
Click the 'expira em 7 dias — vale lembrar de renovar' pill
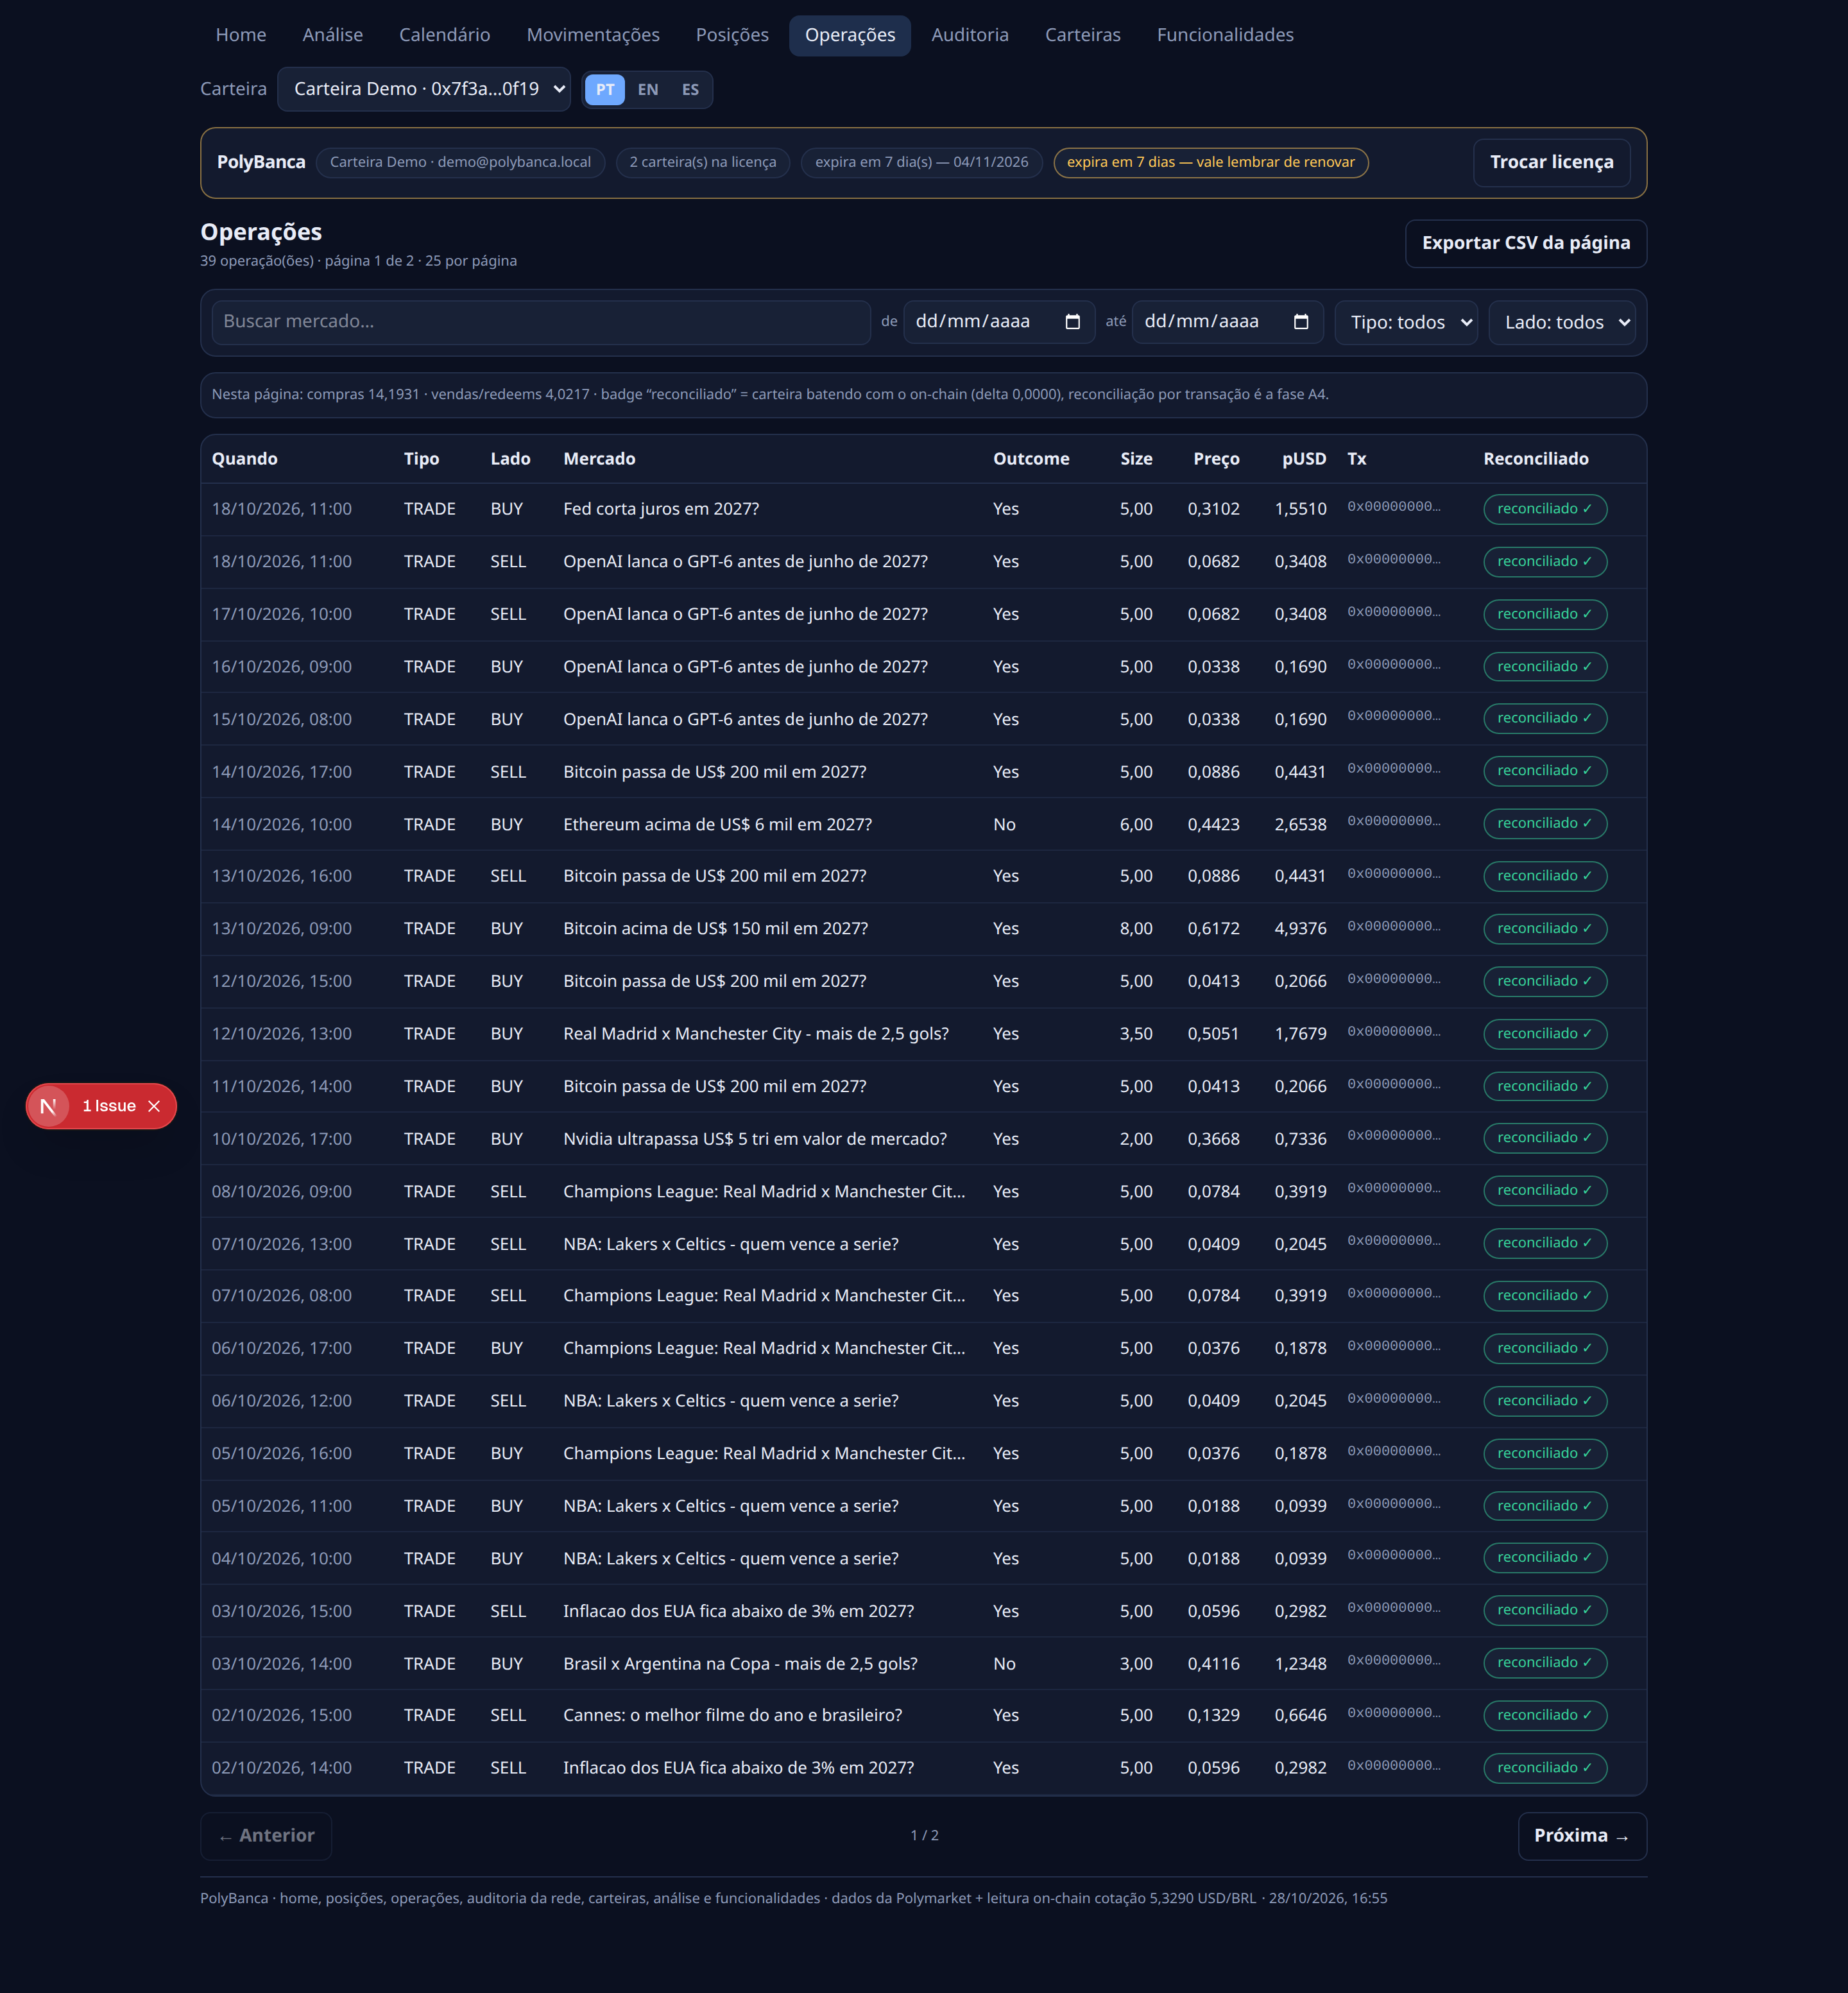1210,162
